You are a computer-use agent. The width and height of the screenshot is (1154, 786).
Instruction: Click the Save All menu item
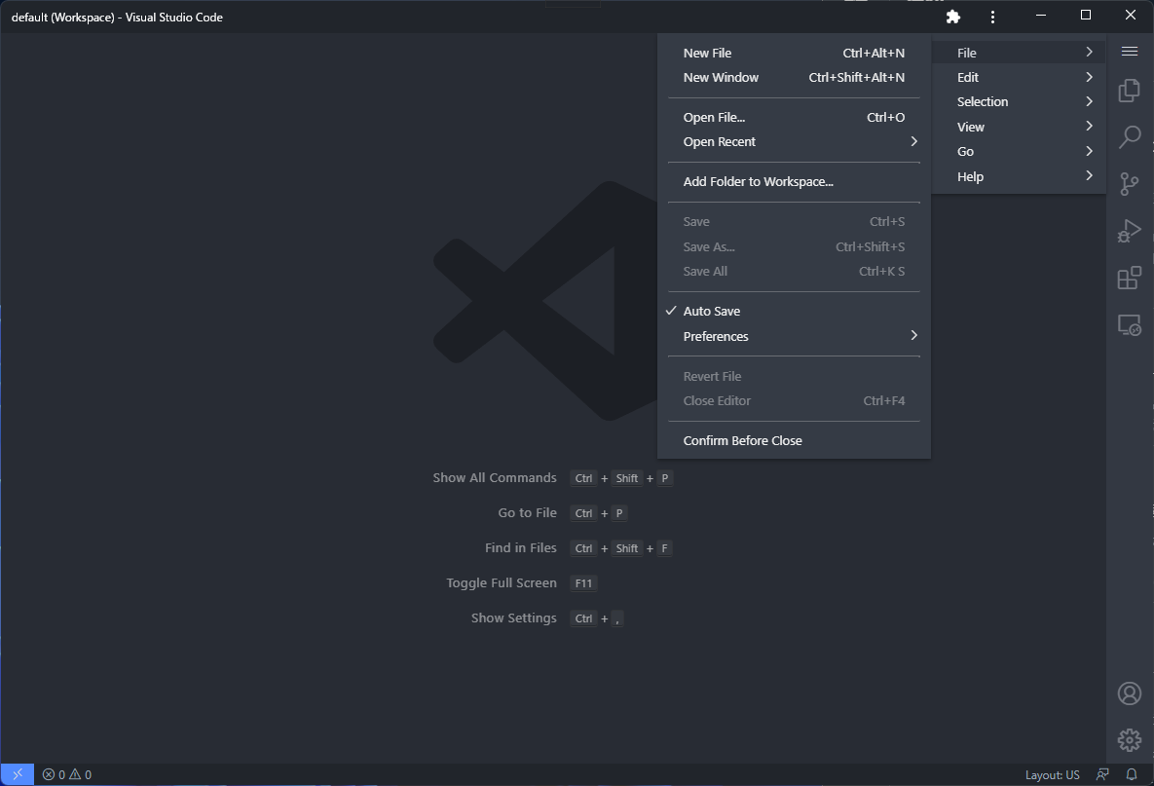click(x=794, y=272)
